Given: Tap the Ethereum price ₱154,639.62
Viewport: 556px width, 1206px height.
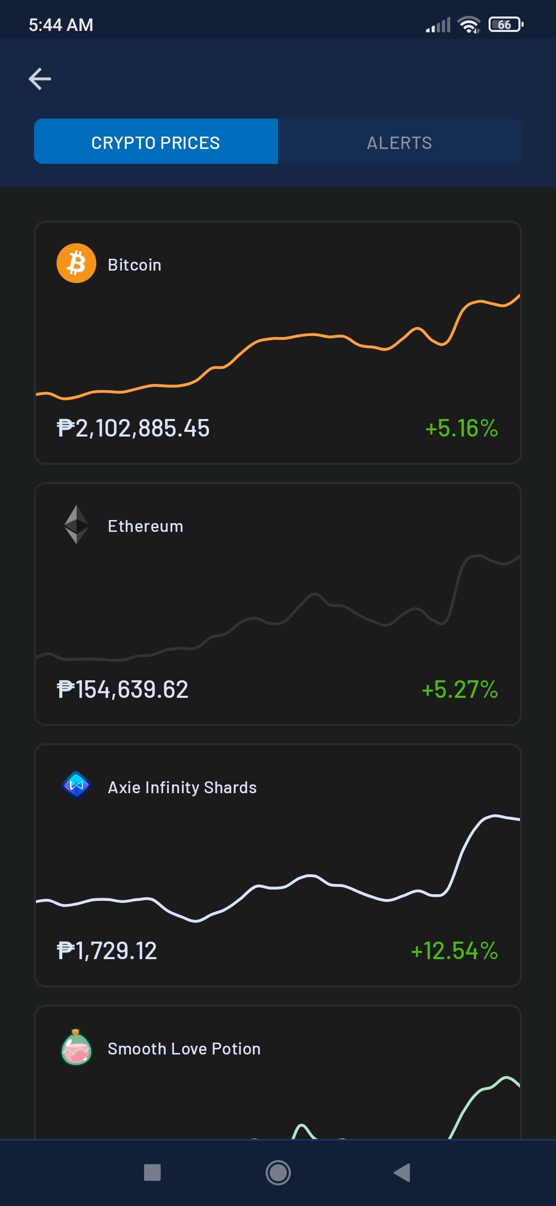Looking at the screenshot, I should tap(123, 690).
